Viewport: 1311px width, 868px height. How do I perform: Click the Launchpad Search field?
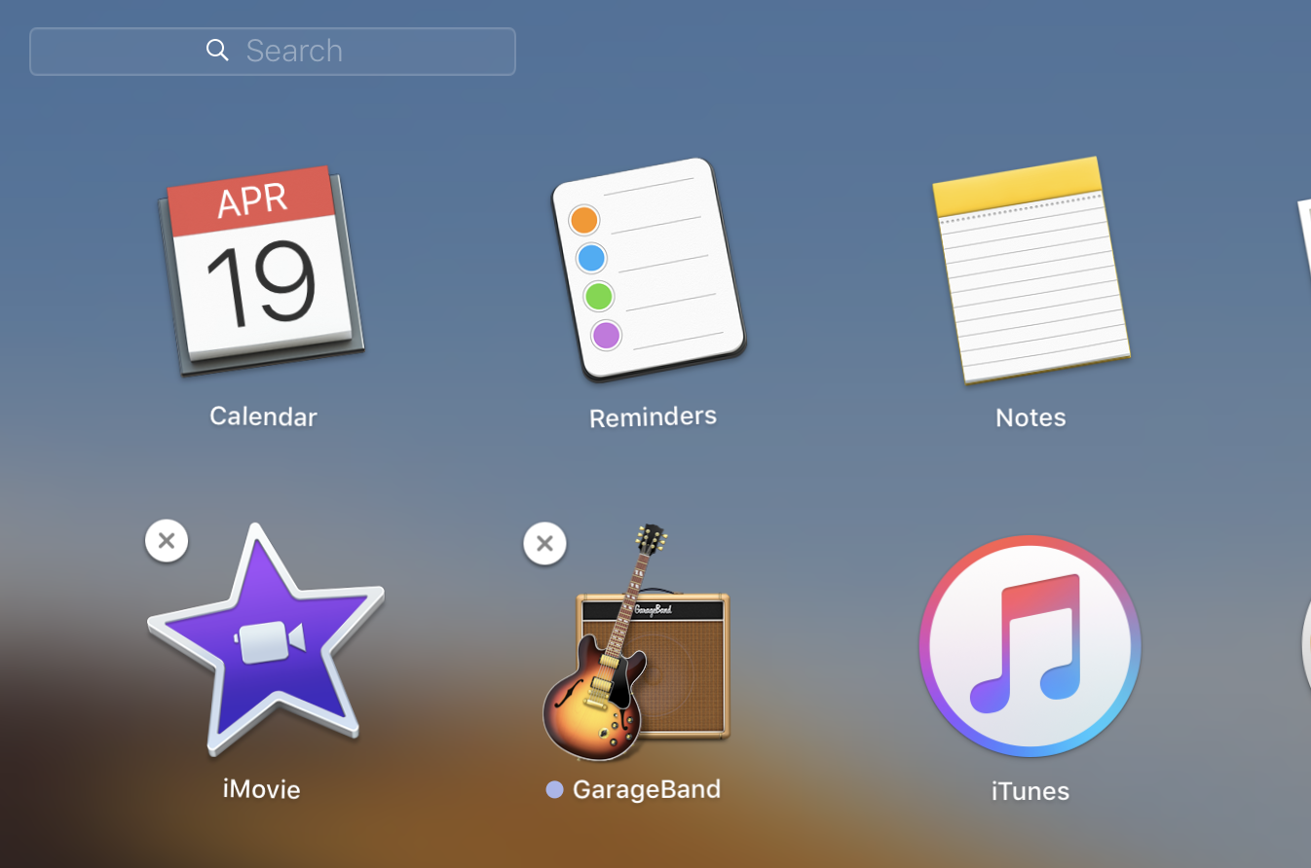tap(273, 52)
